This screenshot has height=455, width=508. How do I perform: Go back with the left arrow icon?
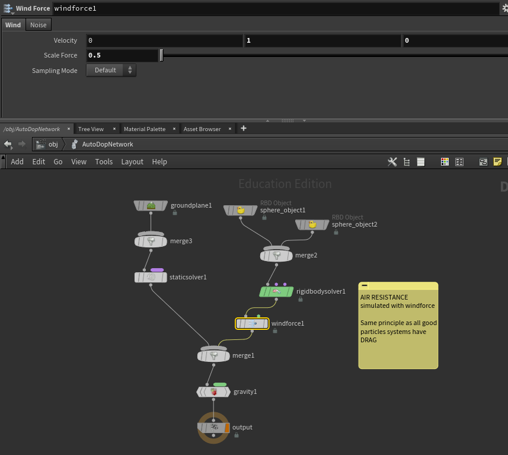[x=8, y=144]
